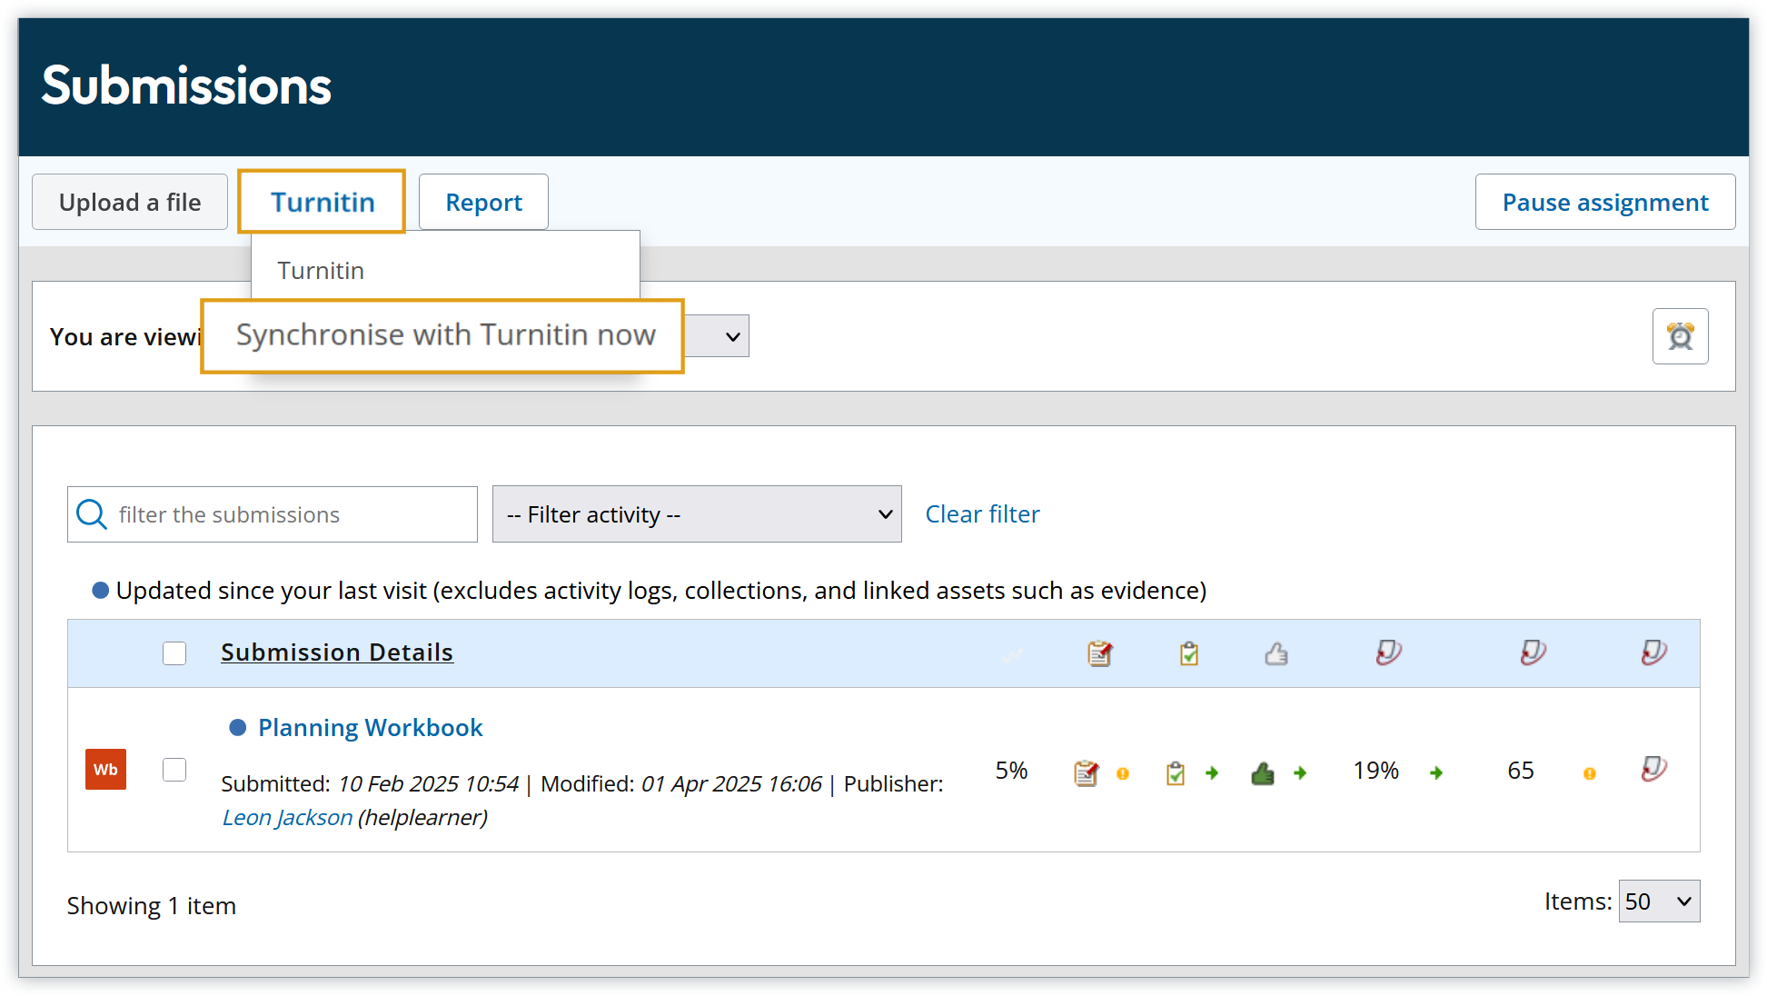Click the grey thumbs-up icon in header
The width and height of the screenshot is (1767, 996).
click(x=1276, y=652)
